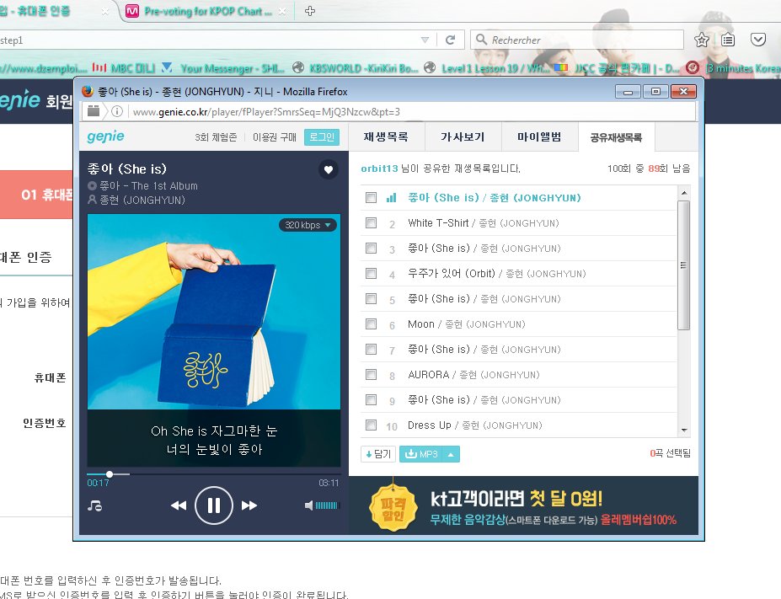
Task: Download selection with MP3 button
Action: (x=421, y=453)
